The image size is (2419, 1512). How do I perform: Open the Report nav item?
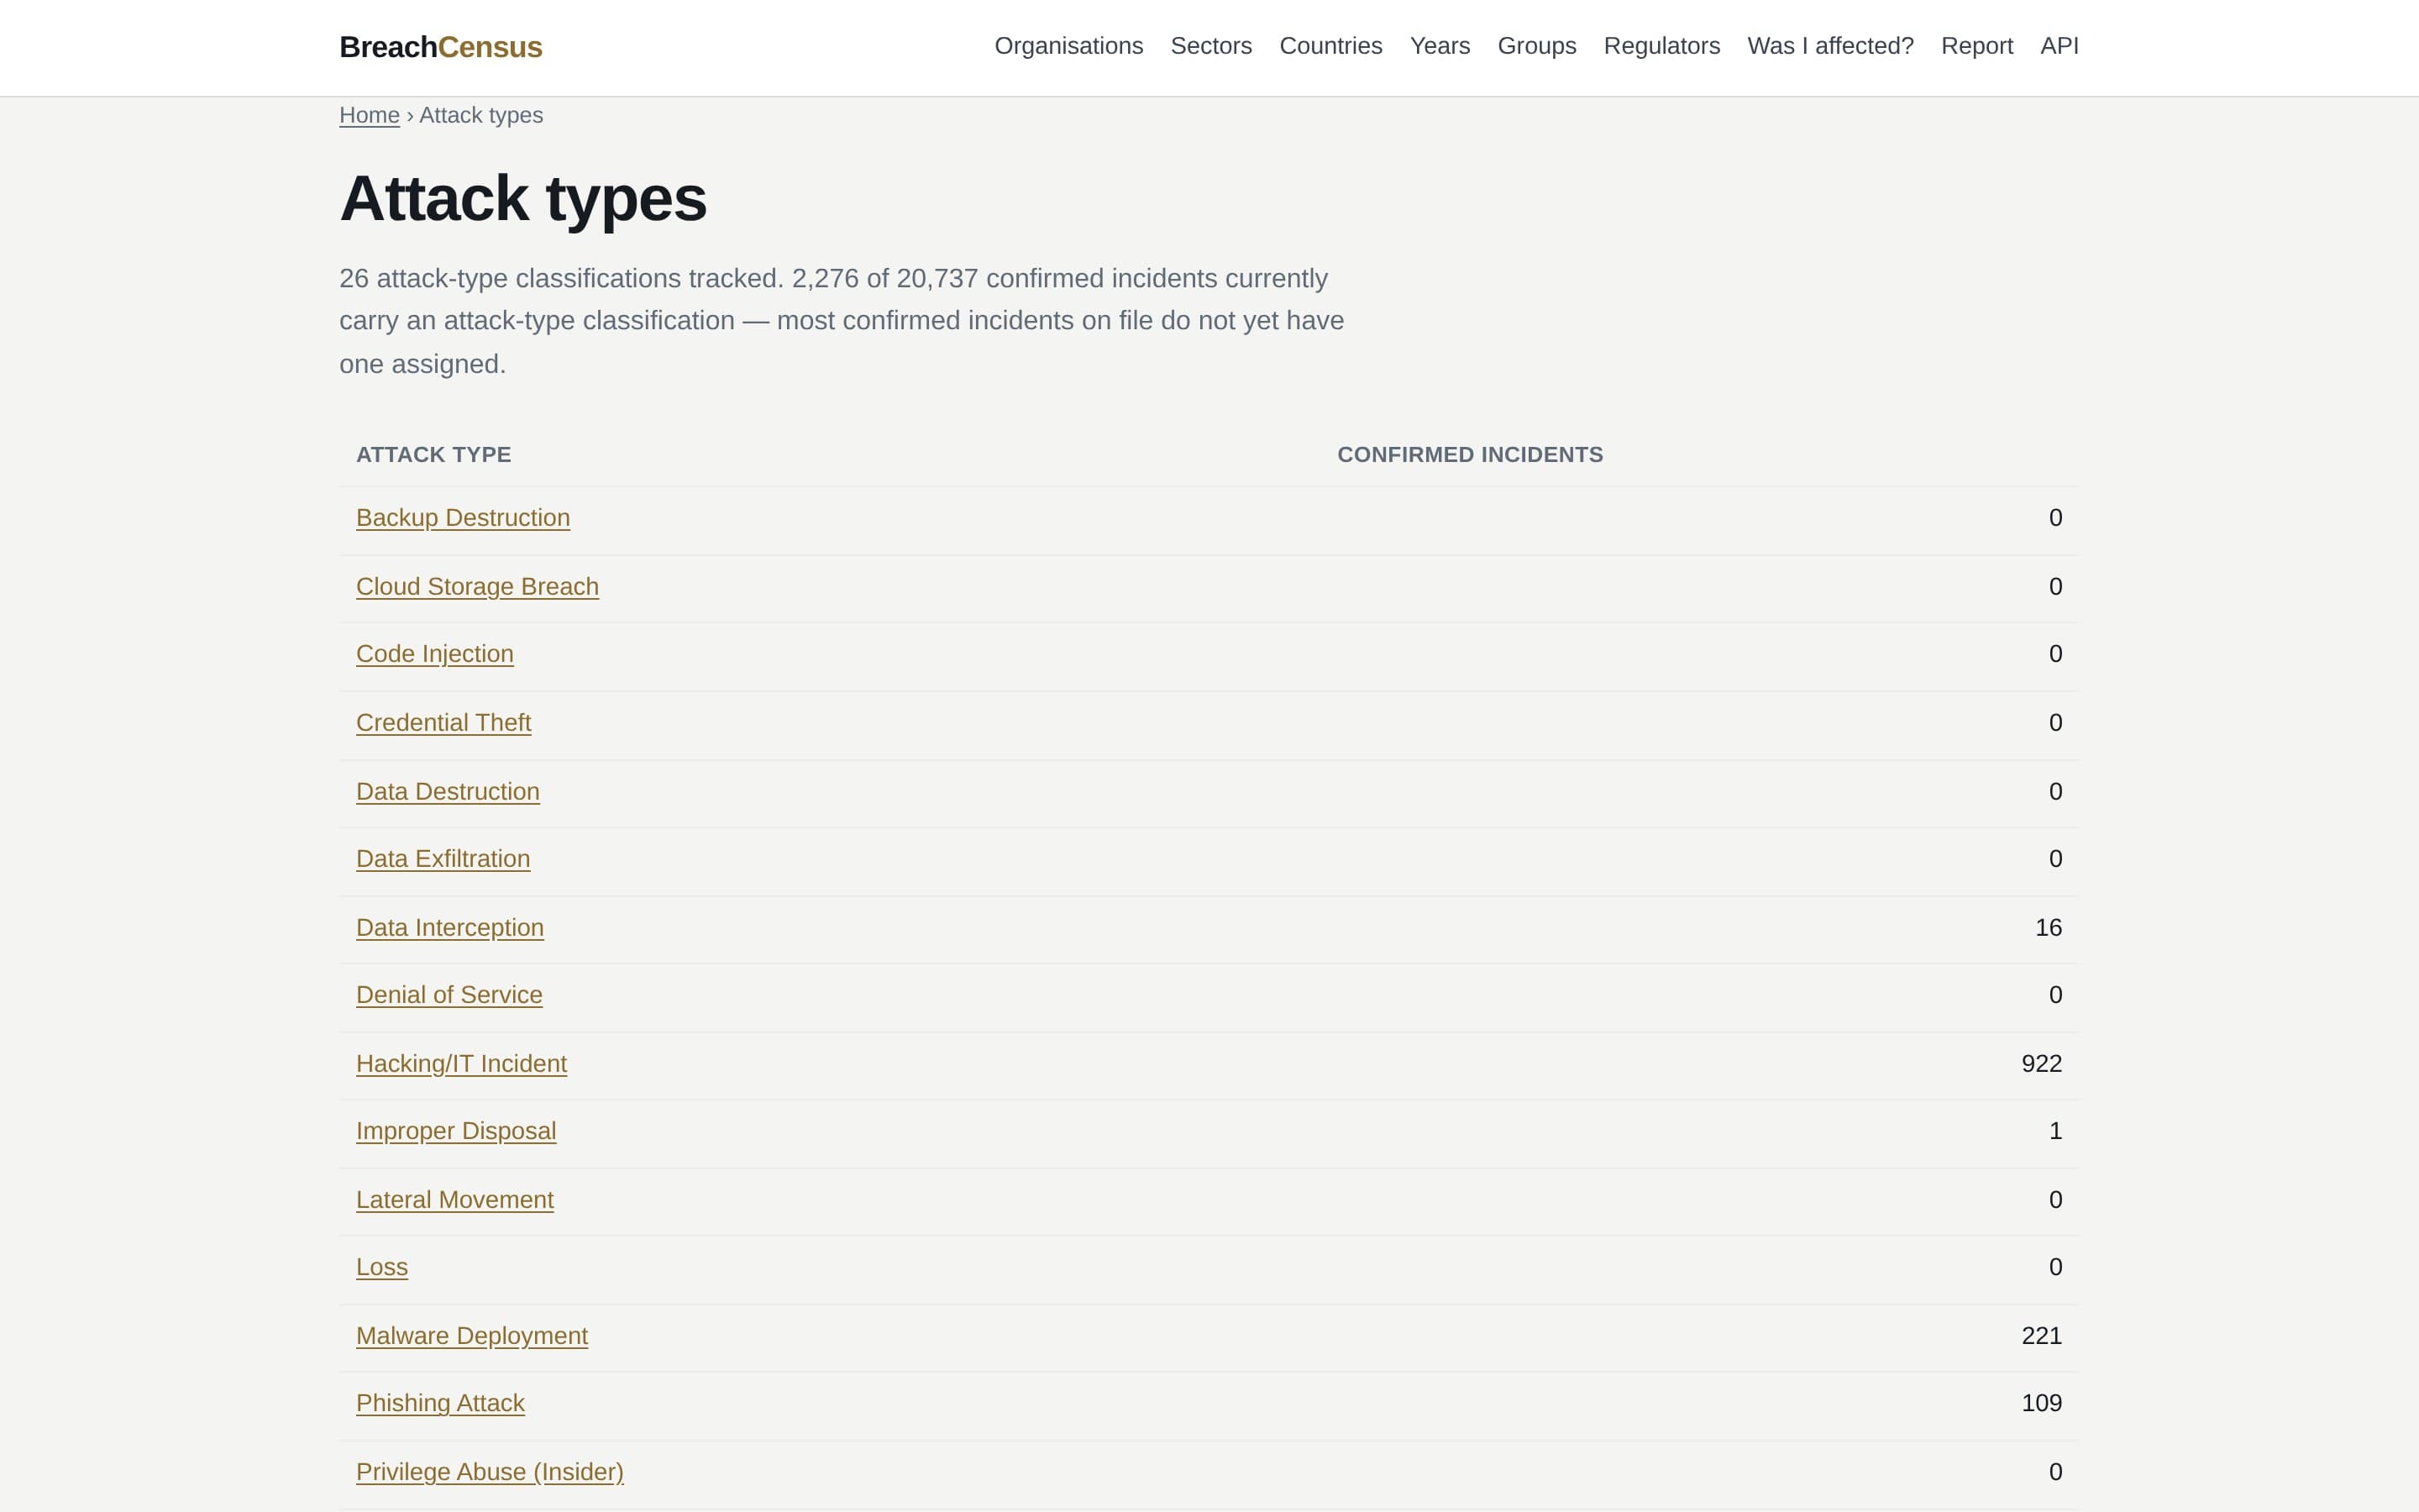point(1976,46)
